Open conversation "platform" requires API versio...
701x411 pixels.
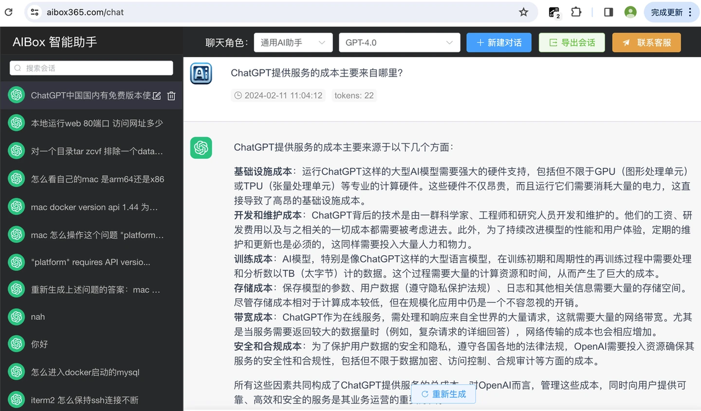[x=92, y=262]
